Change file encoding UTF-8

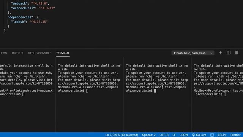click(x=164, y=135)
